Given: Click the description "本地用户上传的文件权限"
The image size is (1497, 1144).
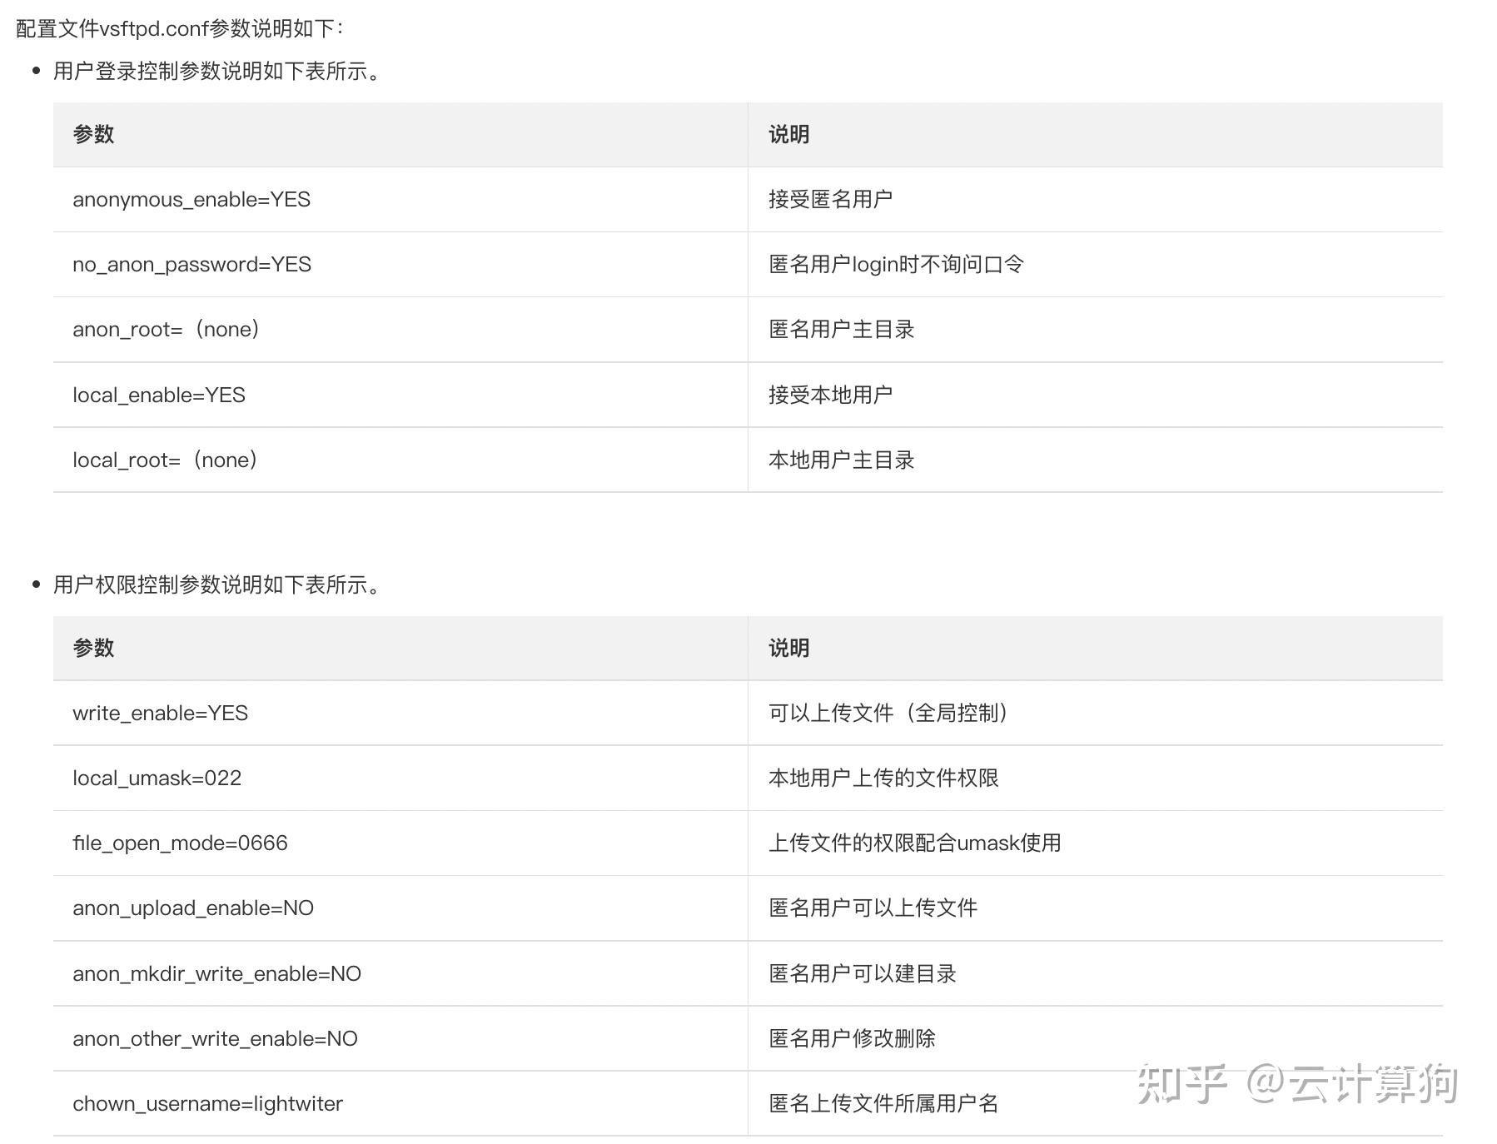Looking at the screenshot, I should [x=883, y=778].
